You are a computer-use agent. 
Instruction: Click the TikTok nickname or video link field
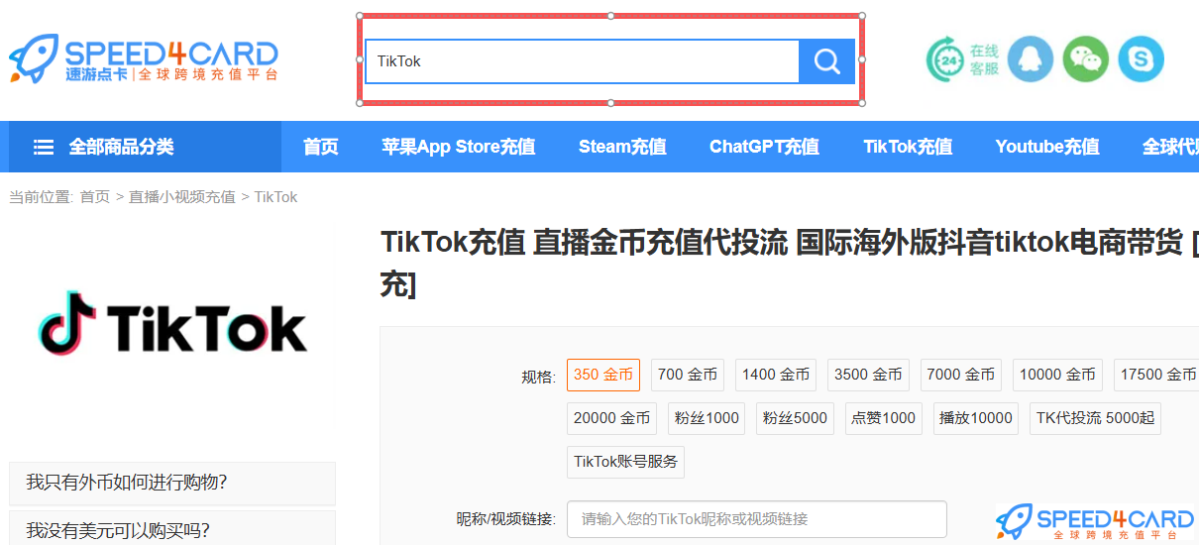[x=757, y=519]
